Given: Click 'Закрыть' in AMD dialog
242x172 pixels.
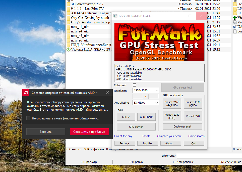Looking at the screenshot, I should 46,132.
